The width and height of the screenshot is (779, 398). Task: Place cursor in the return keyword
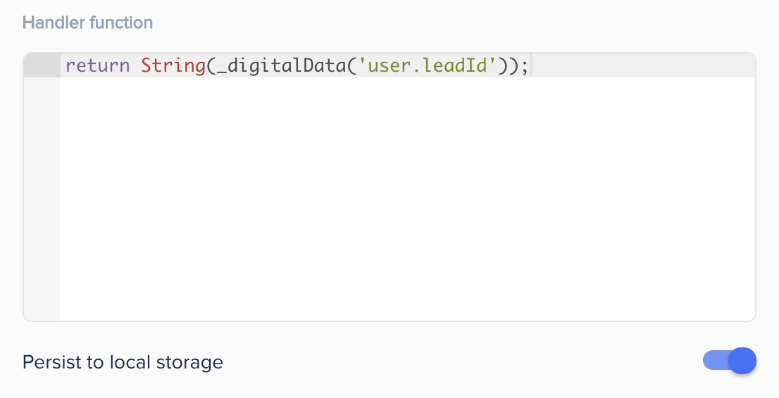[97, 65]
